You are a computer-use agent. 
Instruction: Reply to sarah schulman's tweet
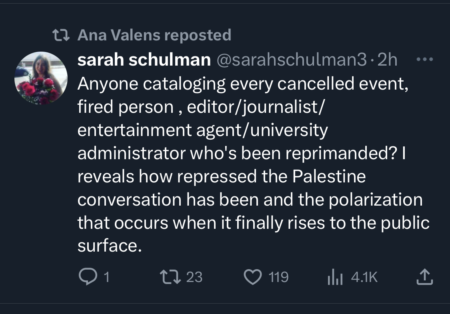[85, 277]
